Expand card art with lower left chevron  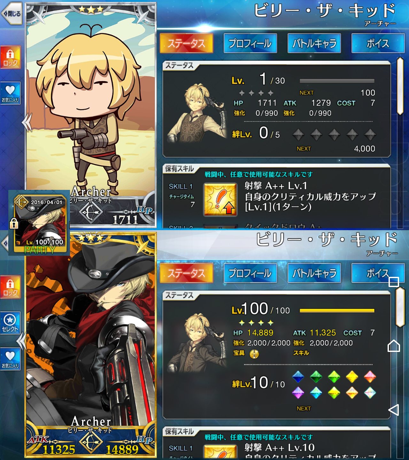[x=21, y=341]
